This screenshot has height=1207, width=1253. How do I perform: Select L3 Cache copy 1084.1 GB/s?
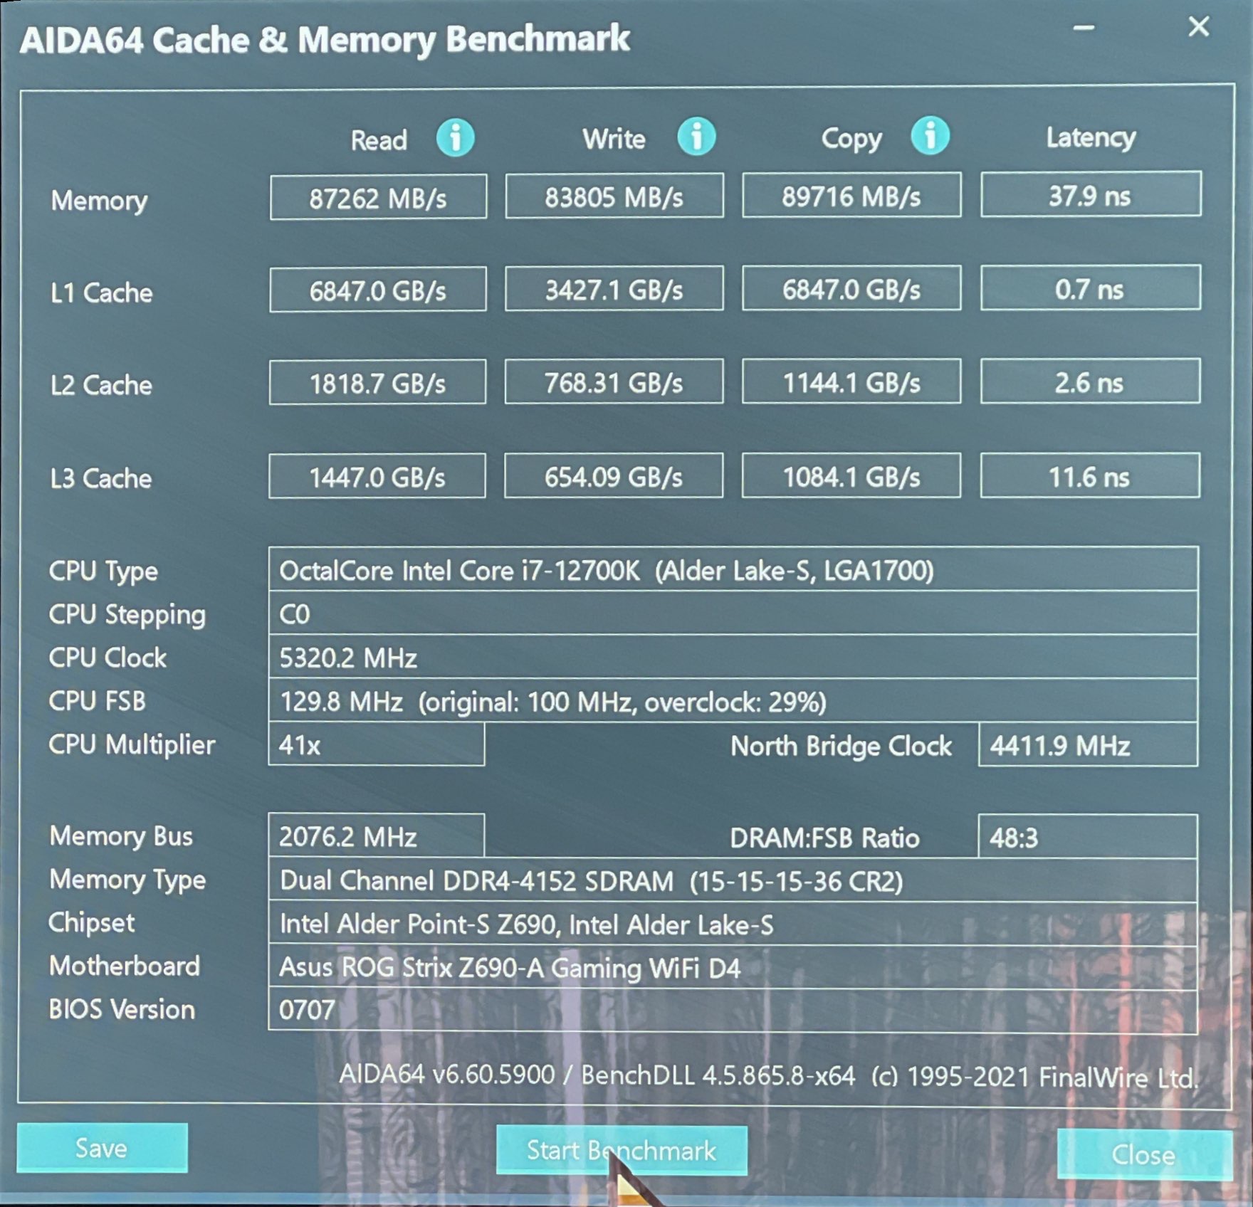point(851,475)
